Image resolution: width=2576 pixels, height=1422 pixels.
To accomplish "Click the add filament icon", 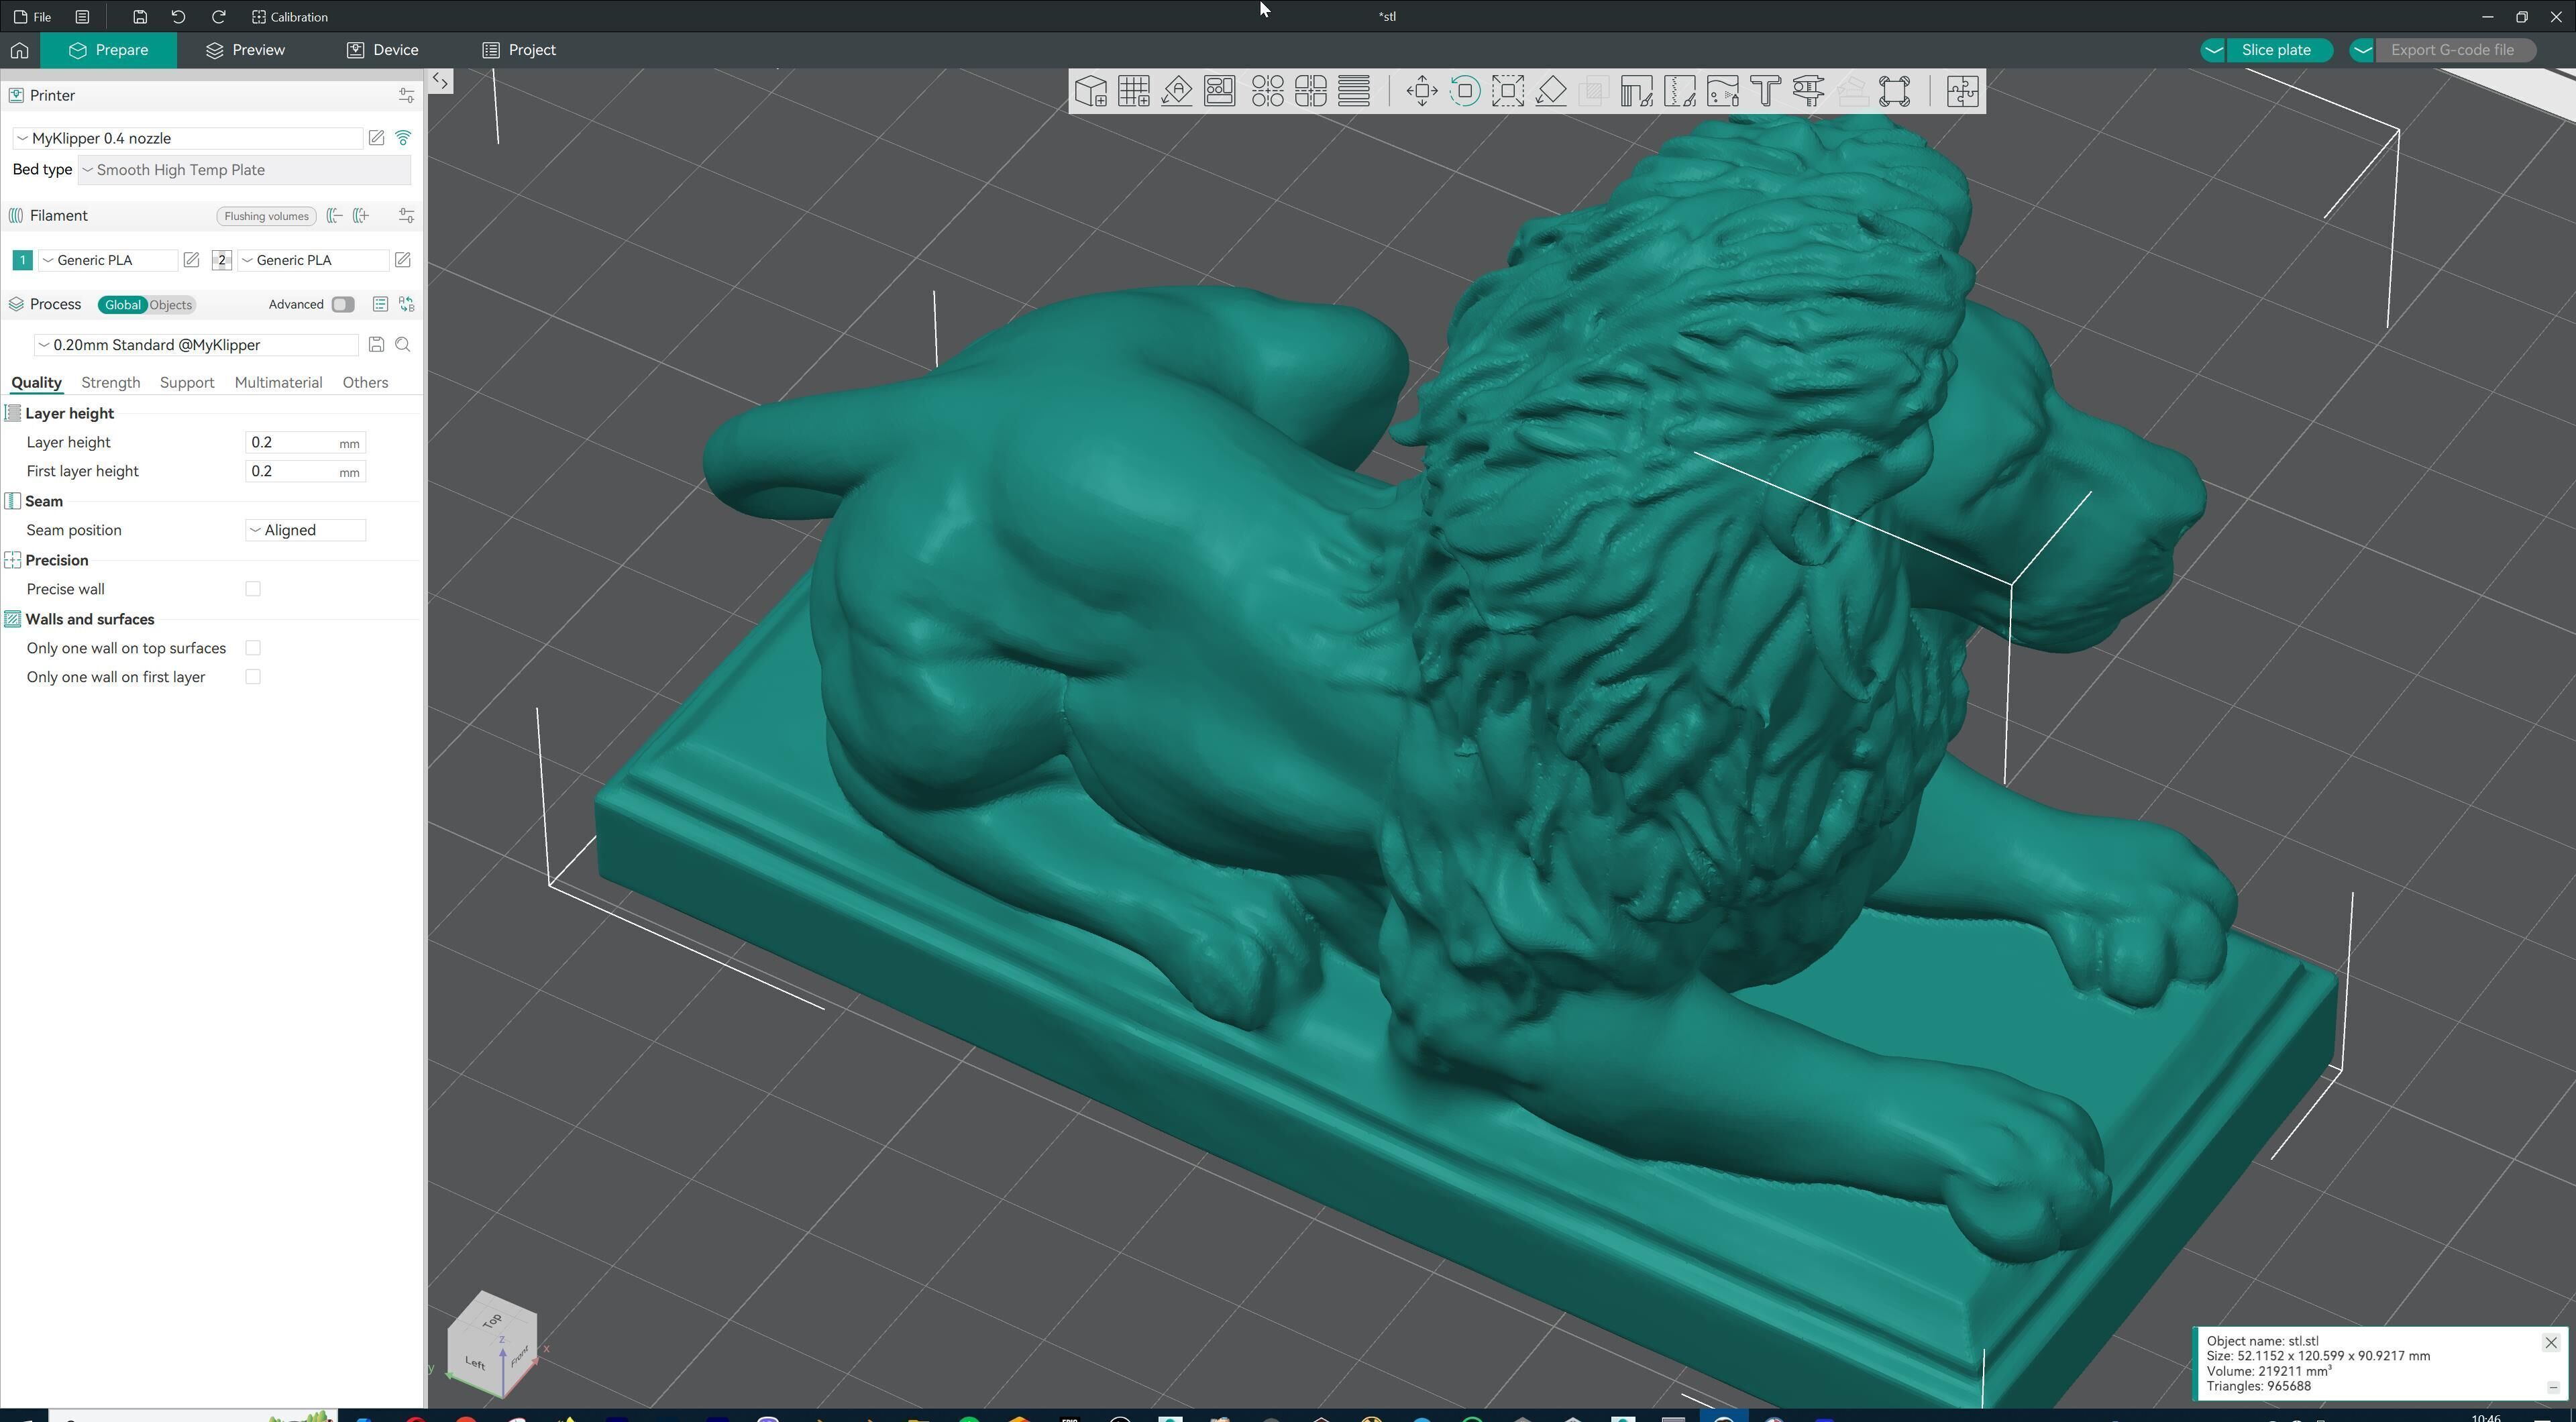I will point(361,216).
